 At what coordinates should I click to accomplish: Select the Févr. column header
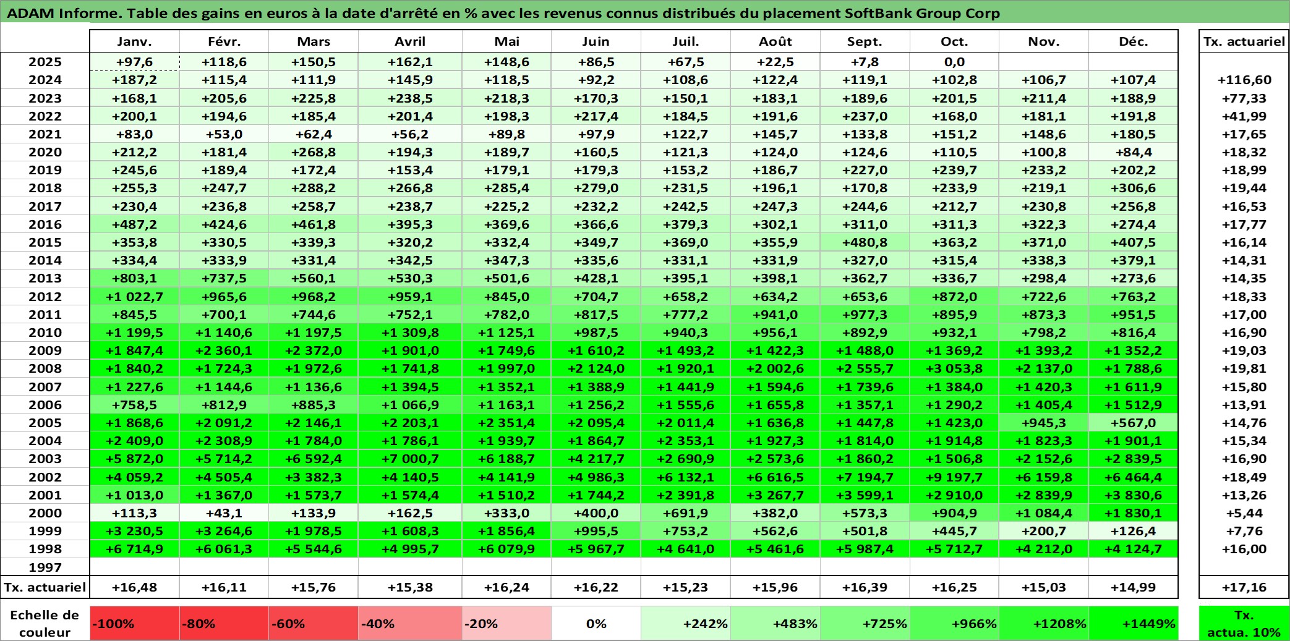click(x=224, y=41)
